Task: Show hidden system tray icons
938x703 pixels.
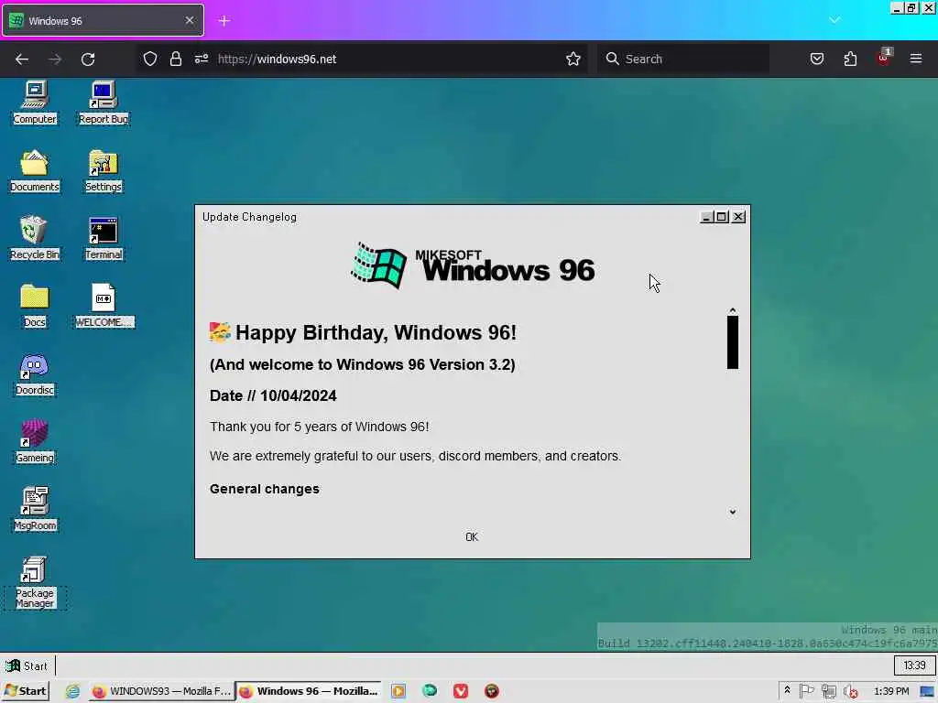Action: [x=787, y=690]
